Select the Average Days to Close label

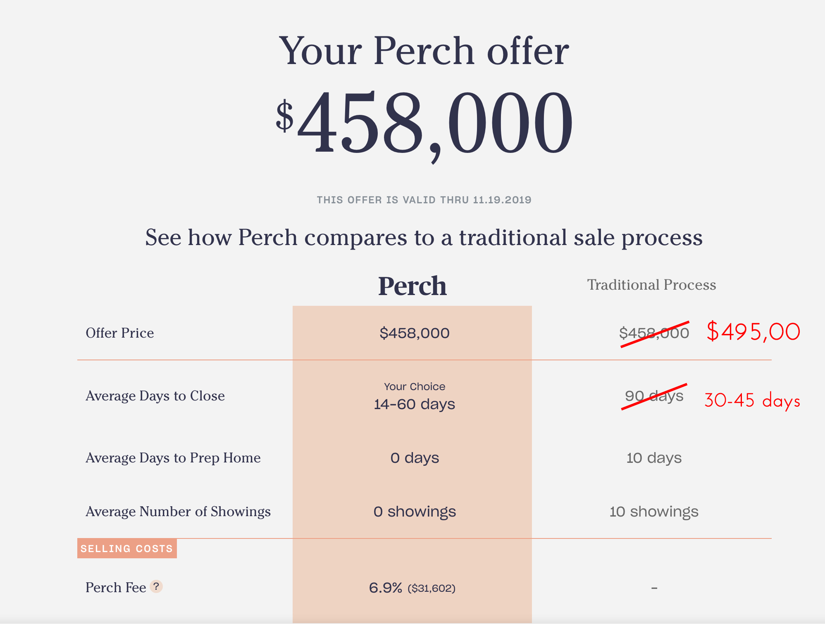(155, 396)
